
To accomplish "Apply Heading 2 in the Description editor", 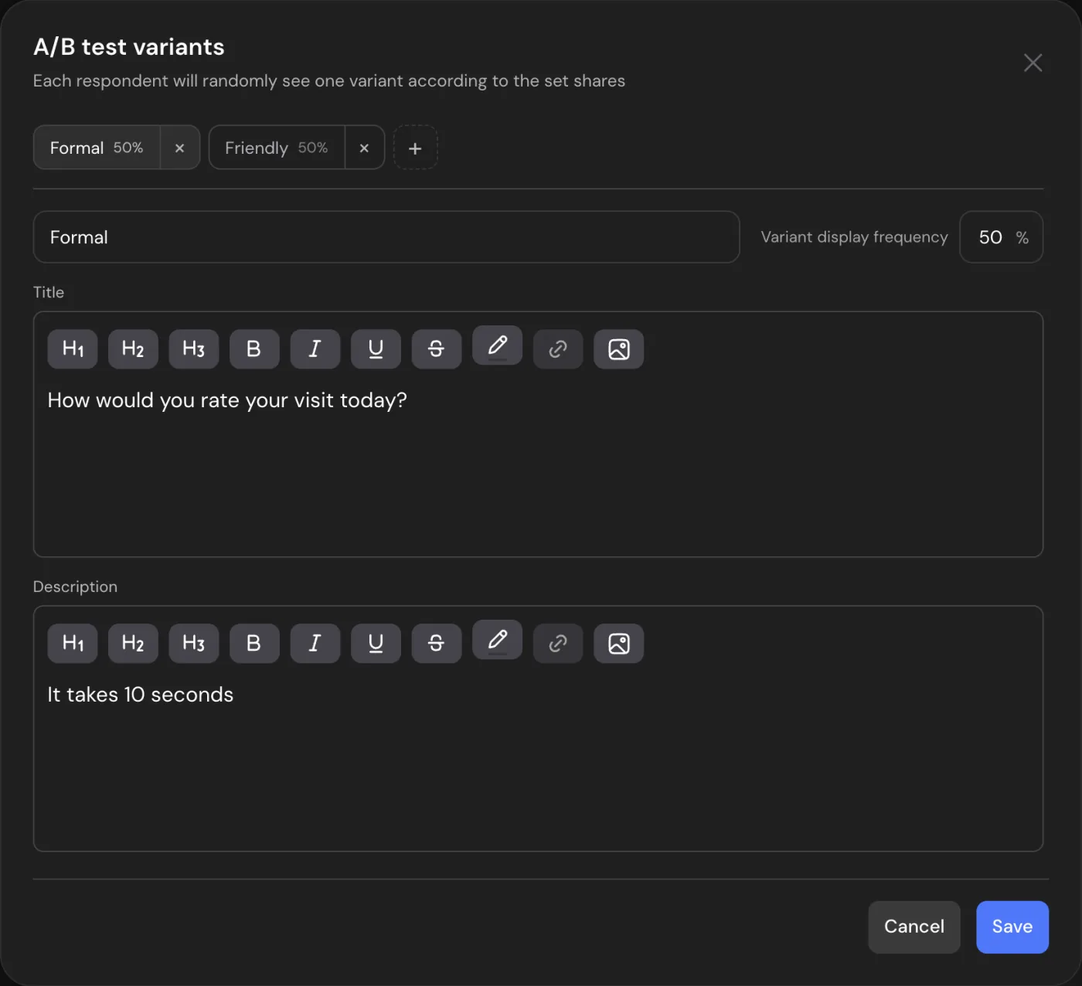I will (133, 644).
